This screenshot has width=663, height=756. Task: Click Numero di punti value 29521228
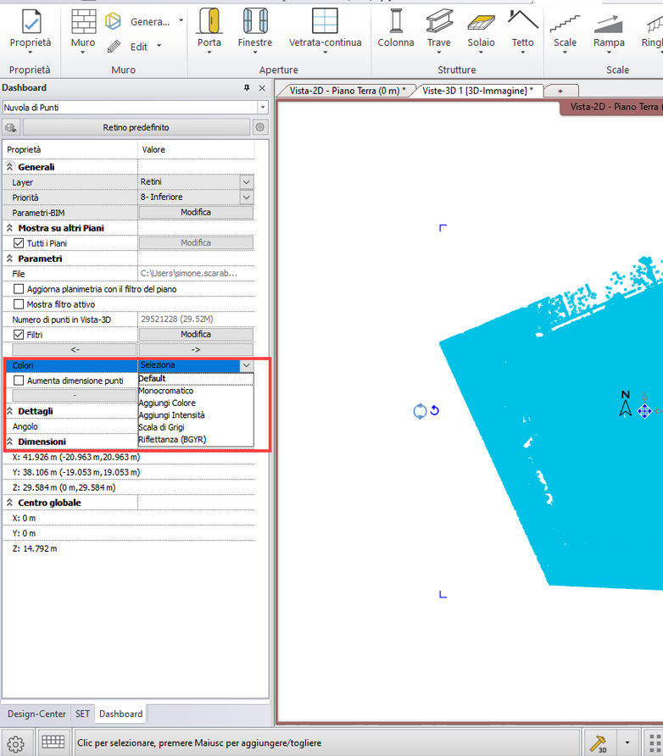[176, 320]
